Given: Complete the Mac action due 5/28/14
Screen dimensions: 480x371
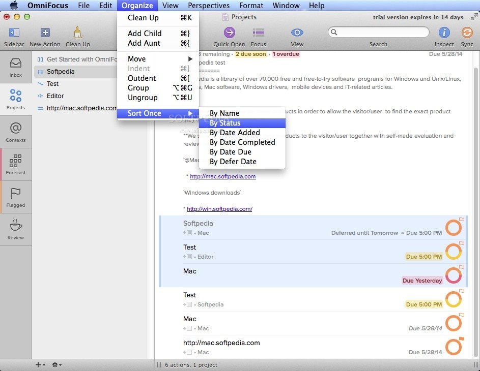Looking at the screenshot, I should (x=453, y=323).
